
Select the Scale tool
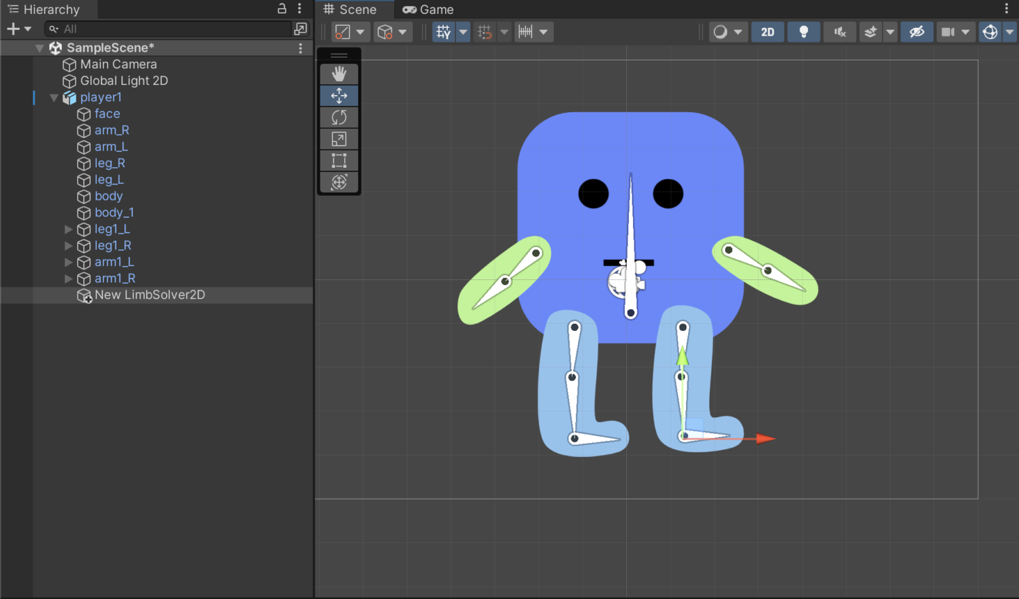pyautogui.click(x=339, y=139)
